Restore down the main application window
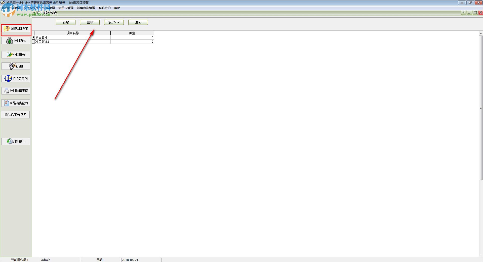Viewport: 483px width, 262px height. coord(470,3)
